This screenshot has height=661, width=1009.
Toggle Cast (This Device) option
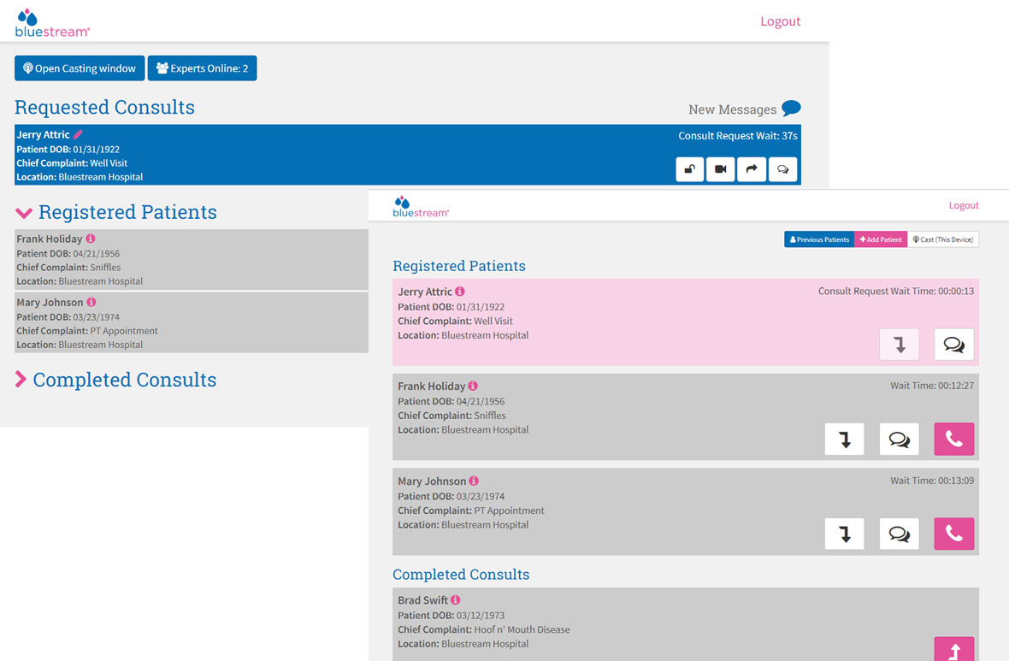(942, 239)
